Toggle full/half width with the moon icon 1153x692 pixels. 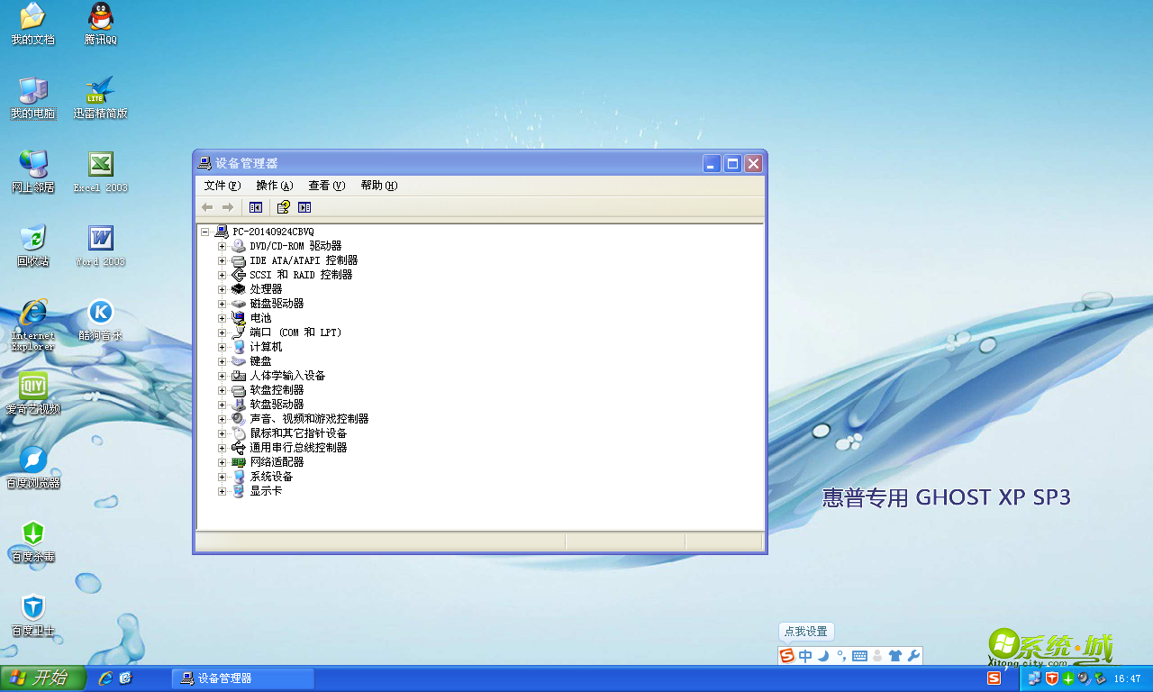822,656
